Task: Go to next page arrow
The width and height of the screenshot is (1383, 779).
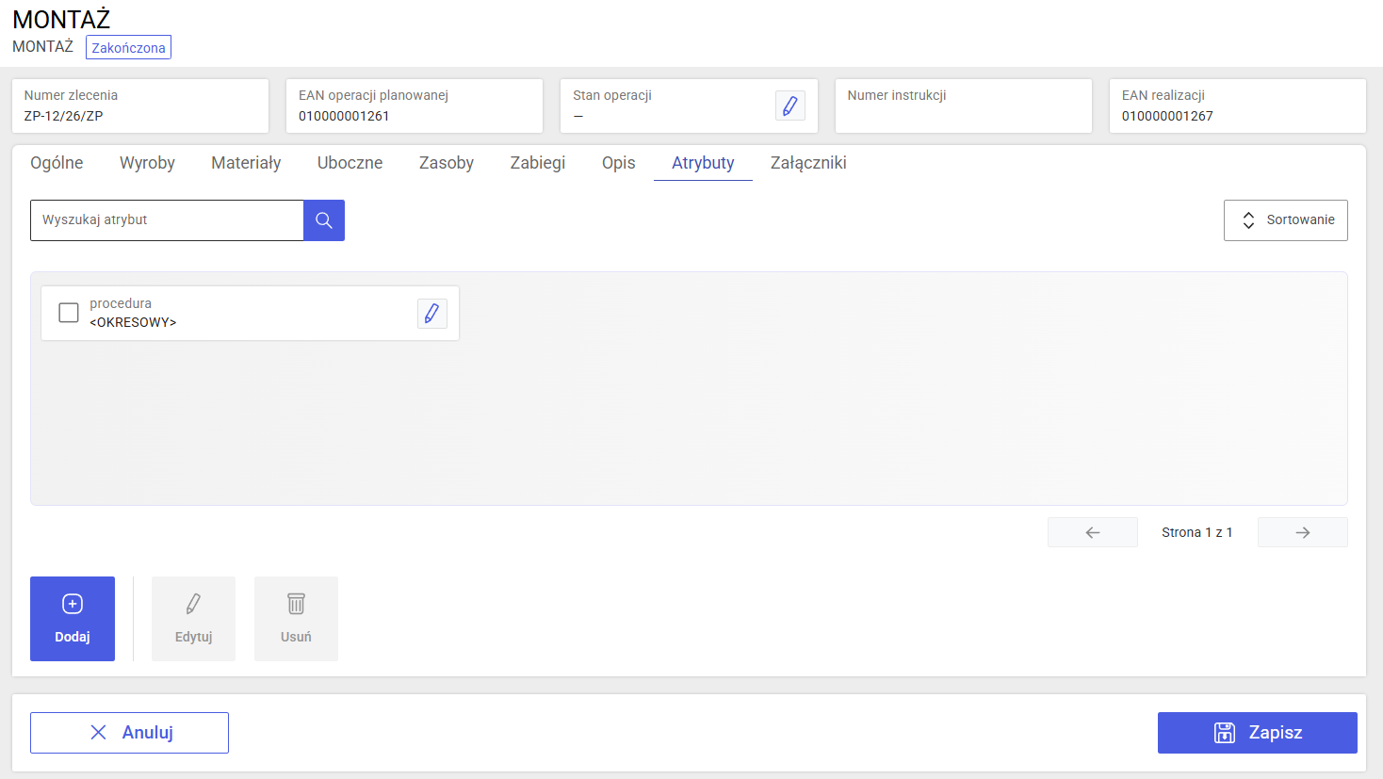Action: pos(1303,532)
